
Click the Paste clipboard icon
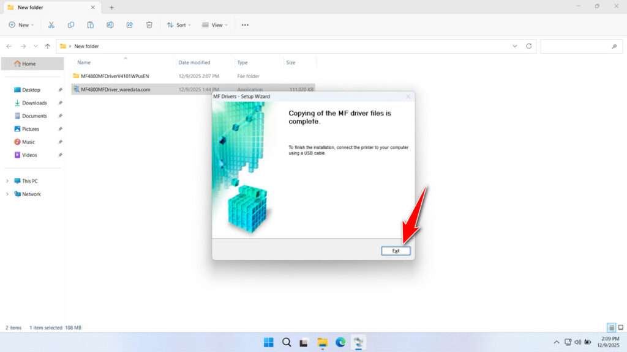[x=91, y=25]
